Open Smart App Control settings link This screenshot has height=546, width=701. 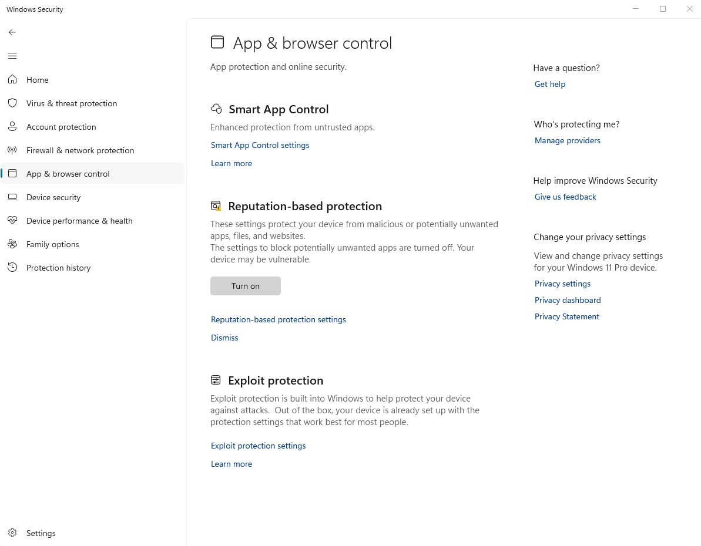(260, 145)
